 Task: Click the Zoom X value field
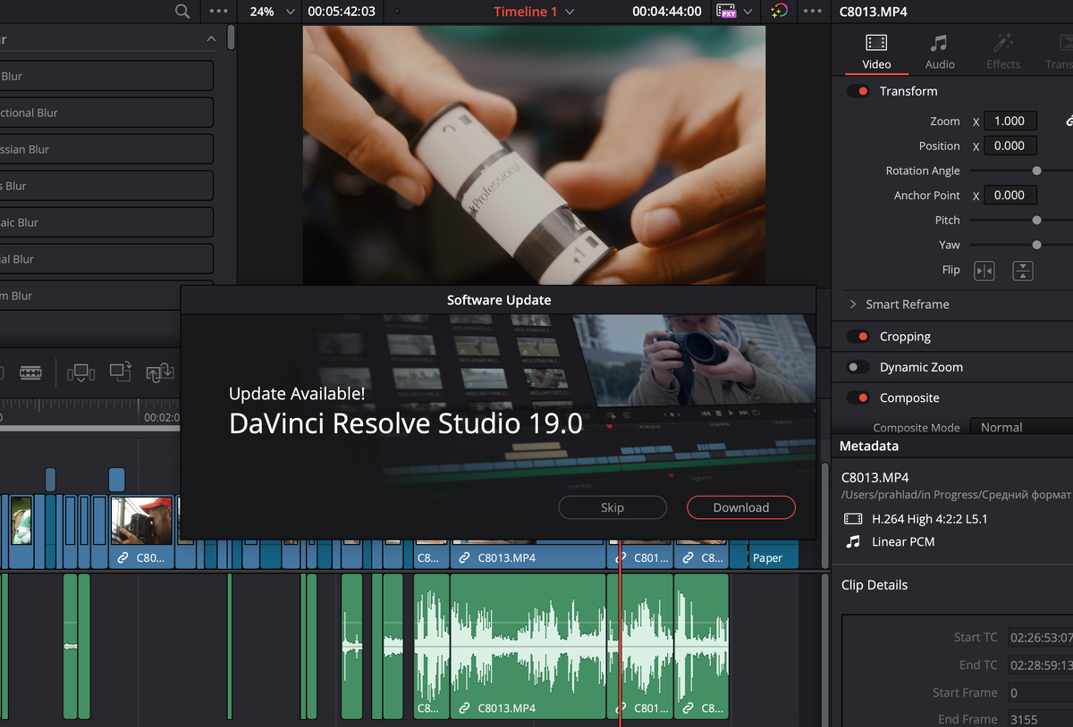[x=1010, y=121]
